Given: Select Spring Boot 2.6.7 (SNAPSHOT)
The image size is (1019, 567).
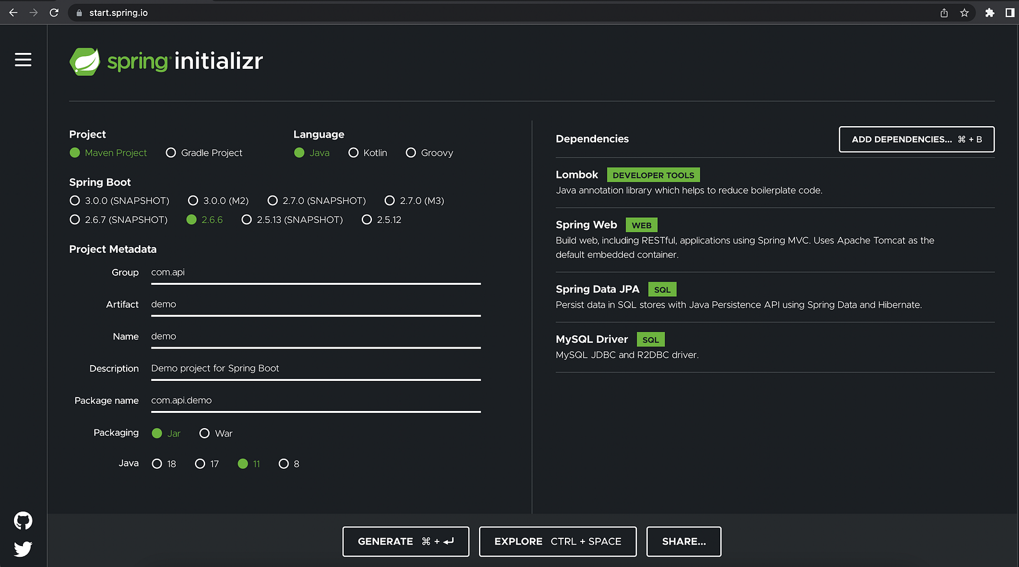Looking at the screenshot, I should (x=118, y=220).
